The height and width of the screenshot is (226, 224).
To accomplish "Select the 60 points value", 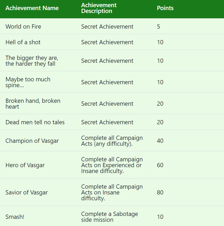I will 160,165.
